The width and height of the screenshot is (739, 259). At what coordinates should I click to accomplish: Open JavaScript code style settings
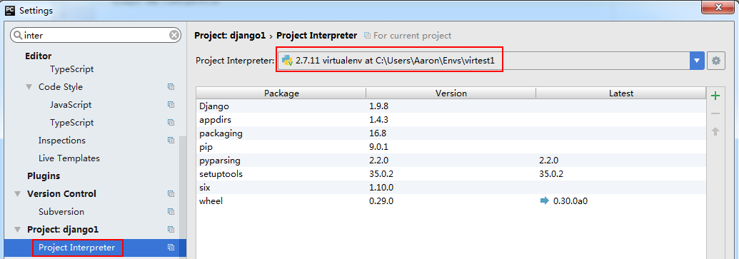(71, 105)
